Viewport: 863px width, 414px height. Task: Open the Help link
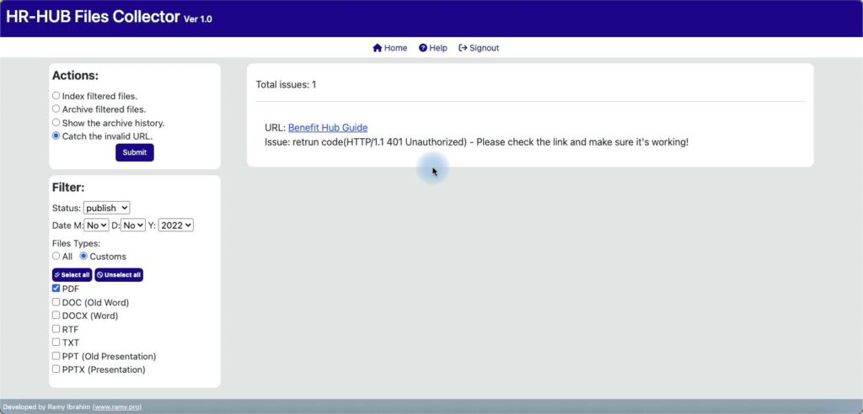tap(432, 48)
